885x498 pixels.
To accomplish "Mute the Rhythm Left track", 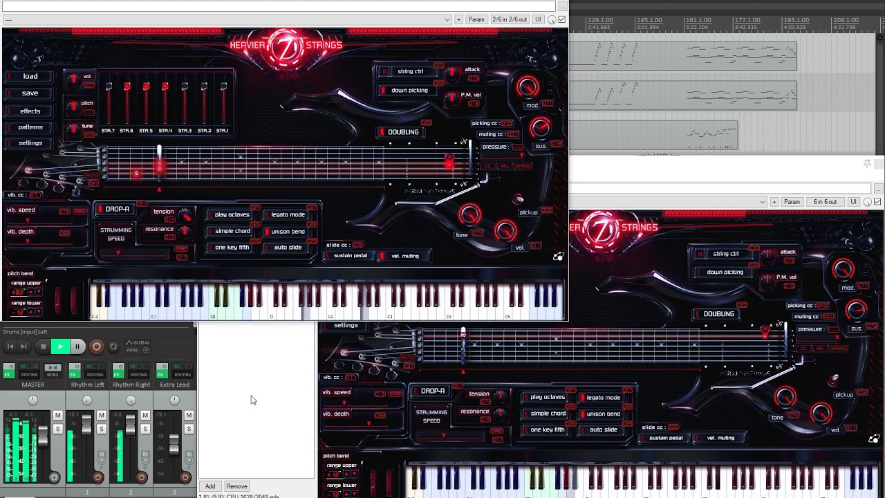I will tap(101, 415).
